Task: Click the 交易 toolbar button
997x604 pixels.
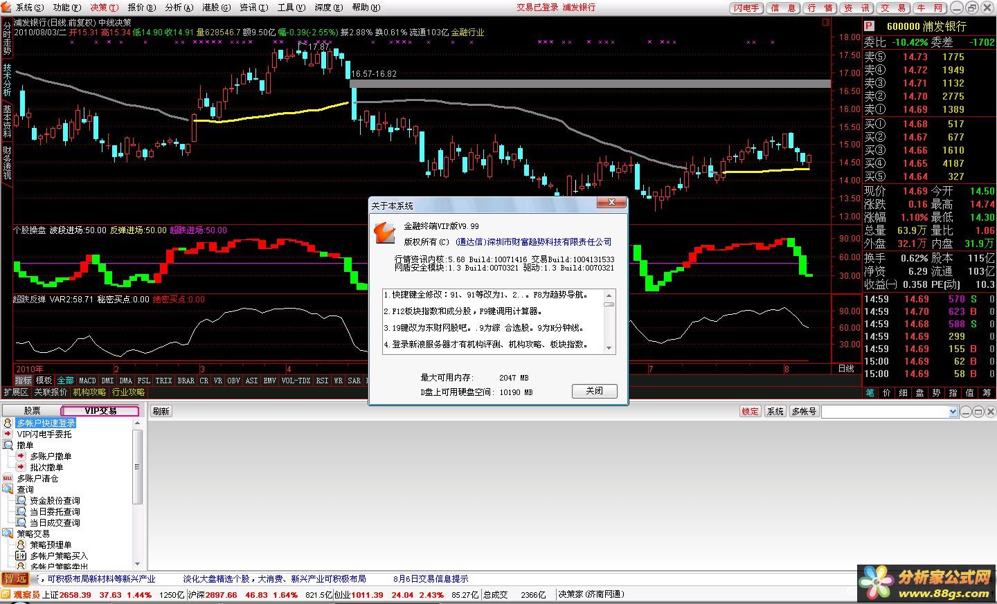Action: (893, 8)
